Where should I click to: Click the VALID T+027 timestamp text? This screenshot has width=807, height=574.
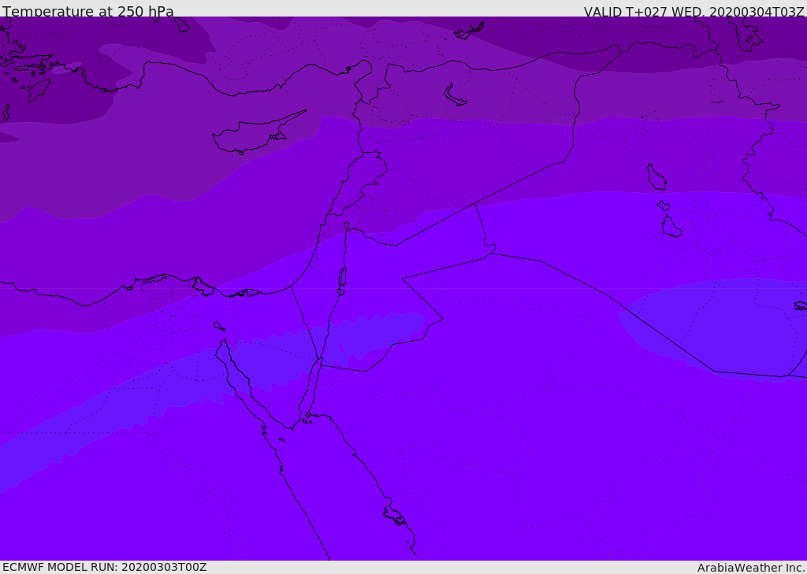pos(694,11)
